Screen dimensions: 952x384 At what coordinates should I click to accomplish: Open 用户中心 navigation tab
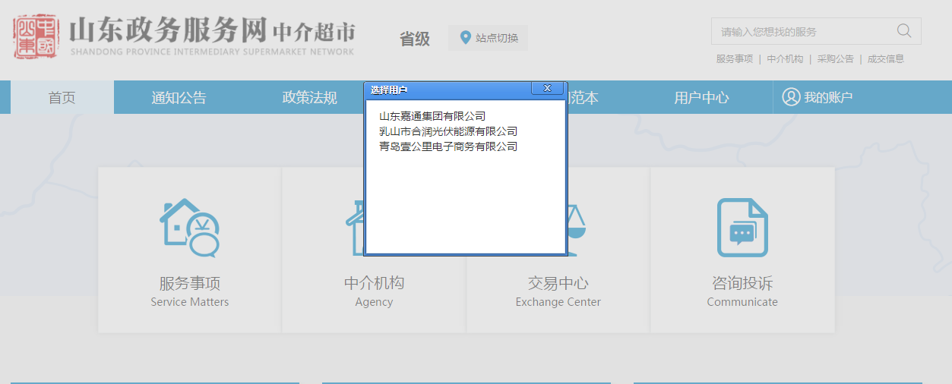(x=701, y=98)
